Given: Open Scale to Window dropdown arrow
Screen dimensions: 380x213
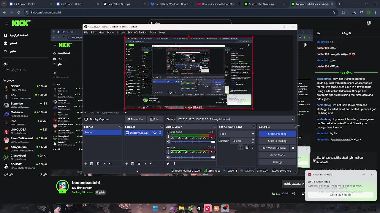Looking at the screenshot, I should click(x=126, y=112).
